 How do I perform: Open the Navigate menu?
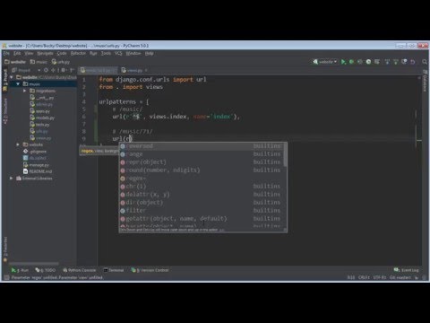(45, 53)
